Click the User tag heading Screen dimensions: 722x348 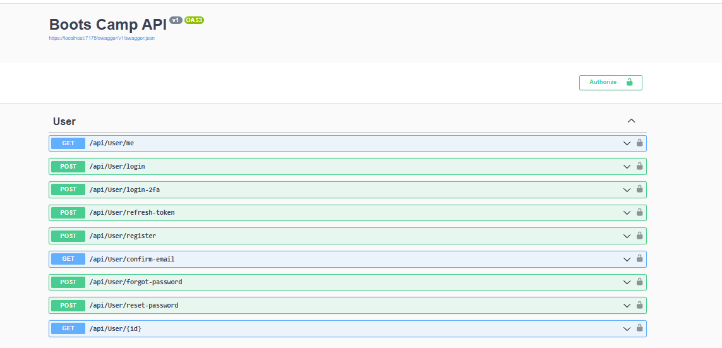[64, 121]
